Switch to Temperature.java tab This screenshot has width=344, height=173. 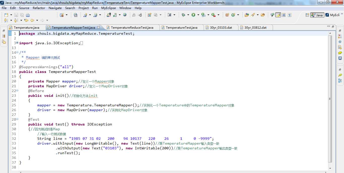click(x=26, y=27)
